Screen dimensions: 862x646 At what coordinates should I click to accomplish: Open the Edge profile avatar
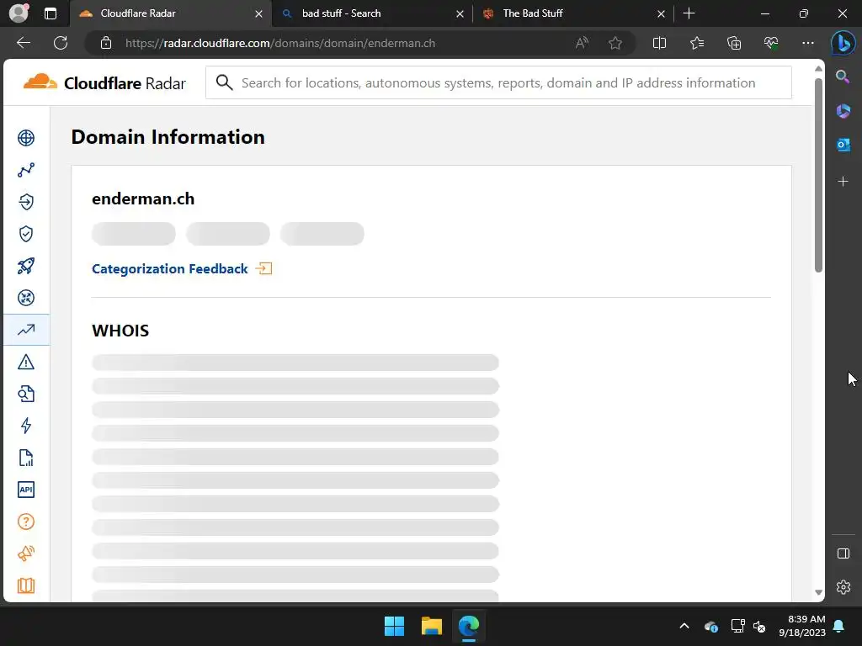point(19,13)
